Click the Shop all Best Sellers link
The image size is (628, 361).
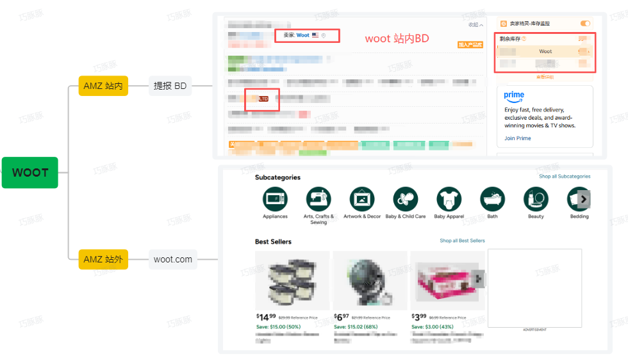point(462,241)
